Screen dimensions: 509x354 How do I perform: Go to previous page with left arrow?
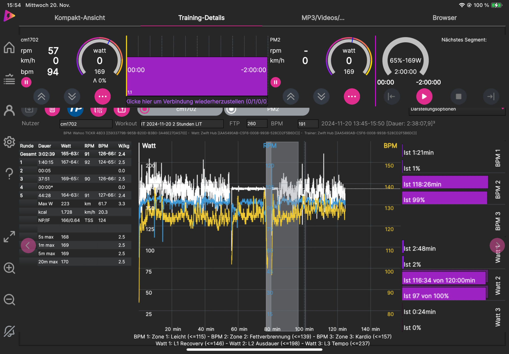click(28, 246)
